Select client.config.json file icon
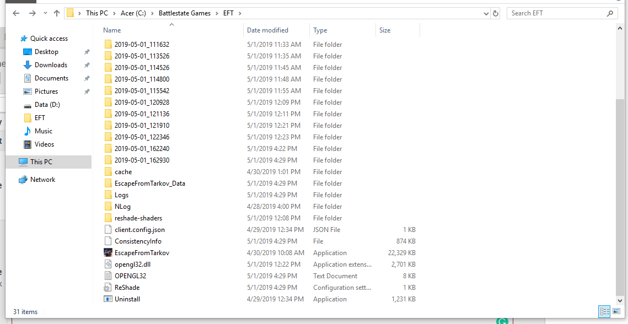The height and width of the screenshot is (324, 628). [108, 230]
